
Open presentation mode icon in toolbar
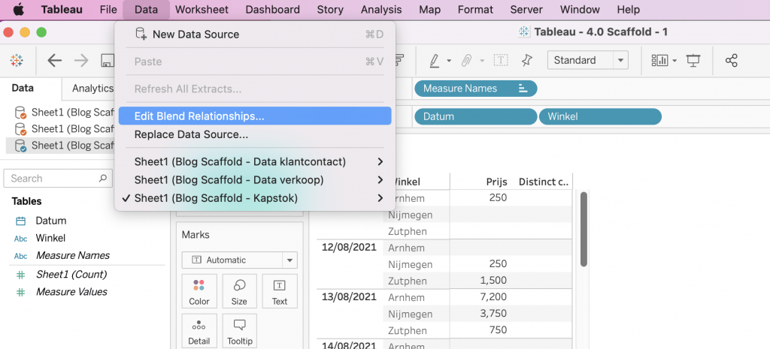[x=693, y=61]
